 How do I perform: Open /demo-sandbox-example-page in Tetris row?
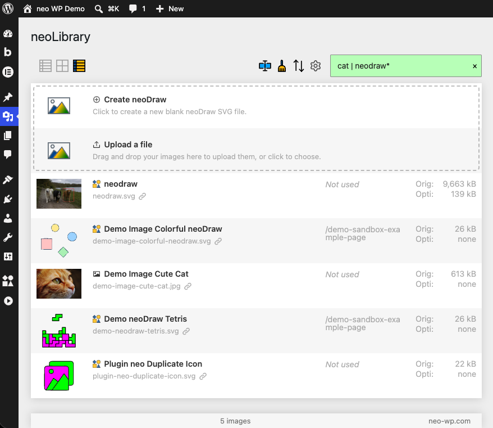[x=363, y=323]
